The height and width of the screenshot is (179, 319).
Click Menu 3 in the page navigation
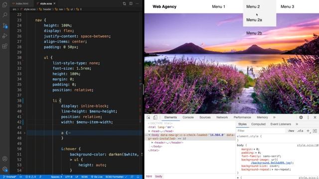click(287, 6)
